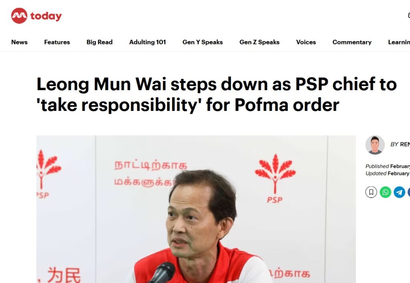Open the Learning menu item

tap(399, 42)
